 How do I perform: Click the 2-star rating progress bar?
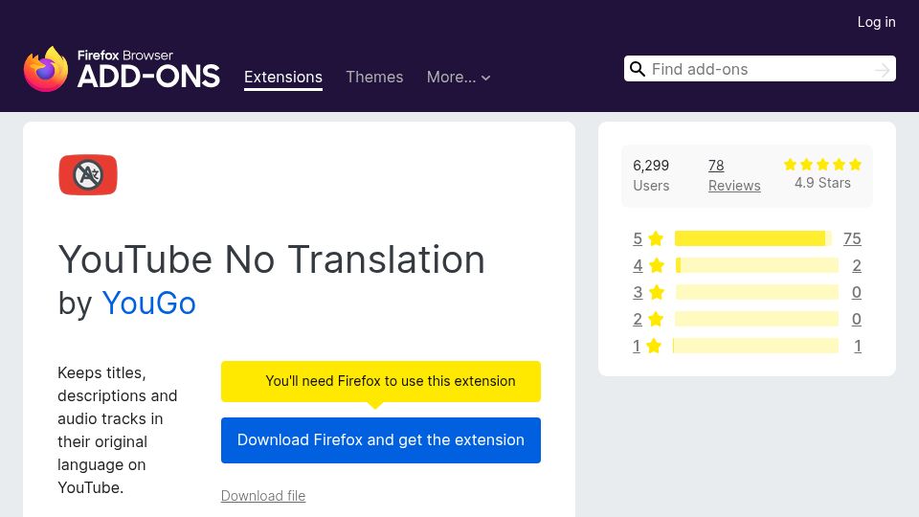click(756, 319)
